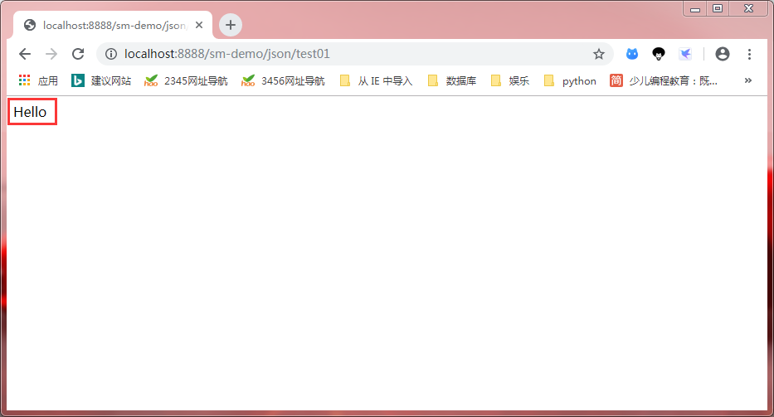Click the Hello text on the page
This screenshot has width=774, height=417.
[30, 112]
